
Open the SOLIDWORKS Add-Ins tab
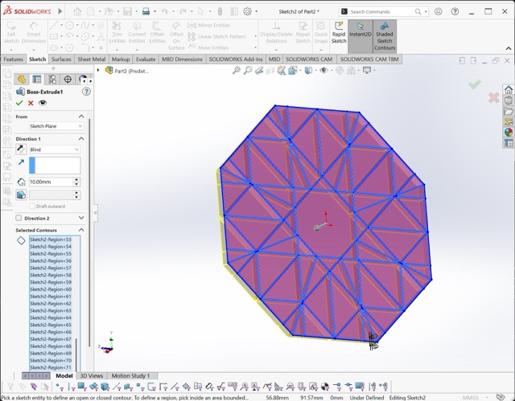[236, 59]
